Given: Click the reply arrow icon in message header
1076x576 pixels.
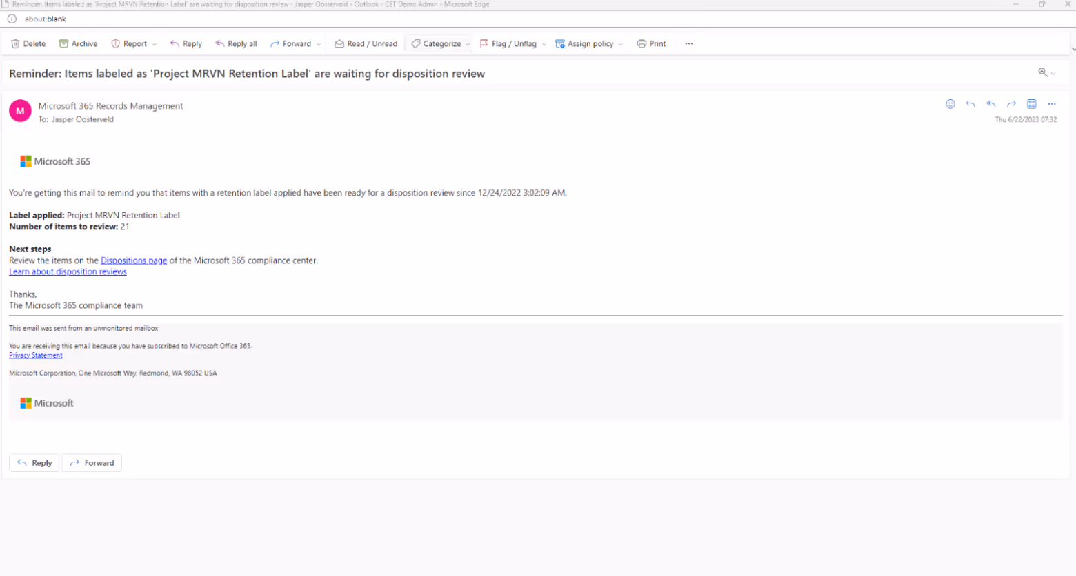Looking at the screenshot, I should (x=970, y=104).
